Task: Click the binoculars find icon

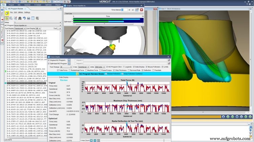Action: [x=20, y=18]
